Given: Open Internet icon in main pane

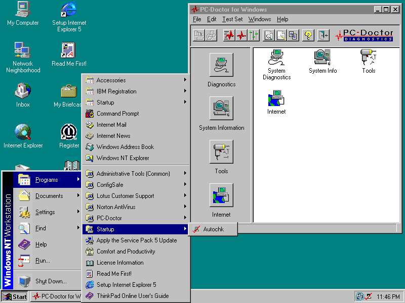Looking at the screenshot, I should 276,102.
